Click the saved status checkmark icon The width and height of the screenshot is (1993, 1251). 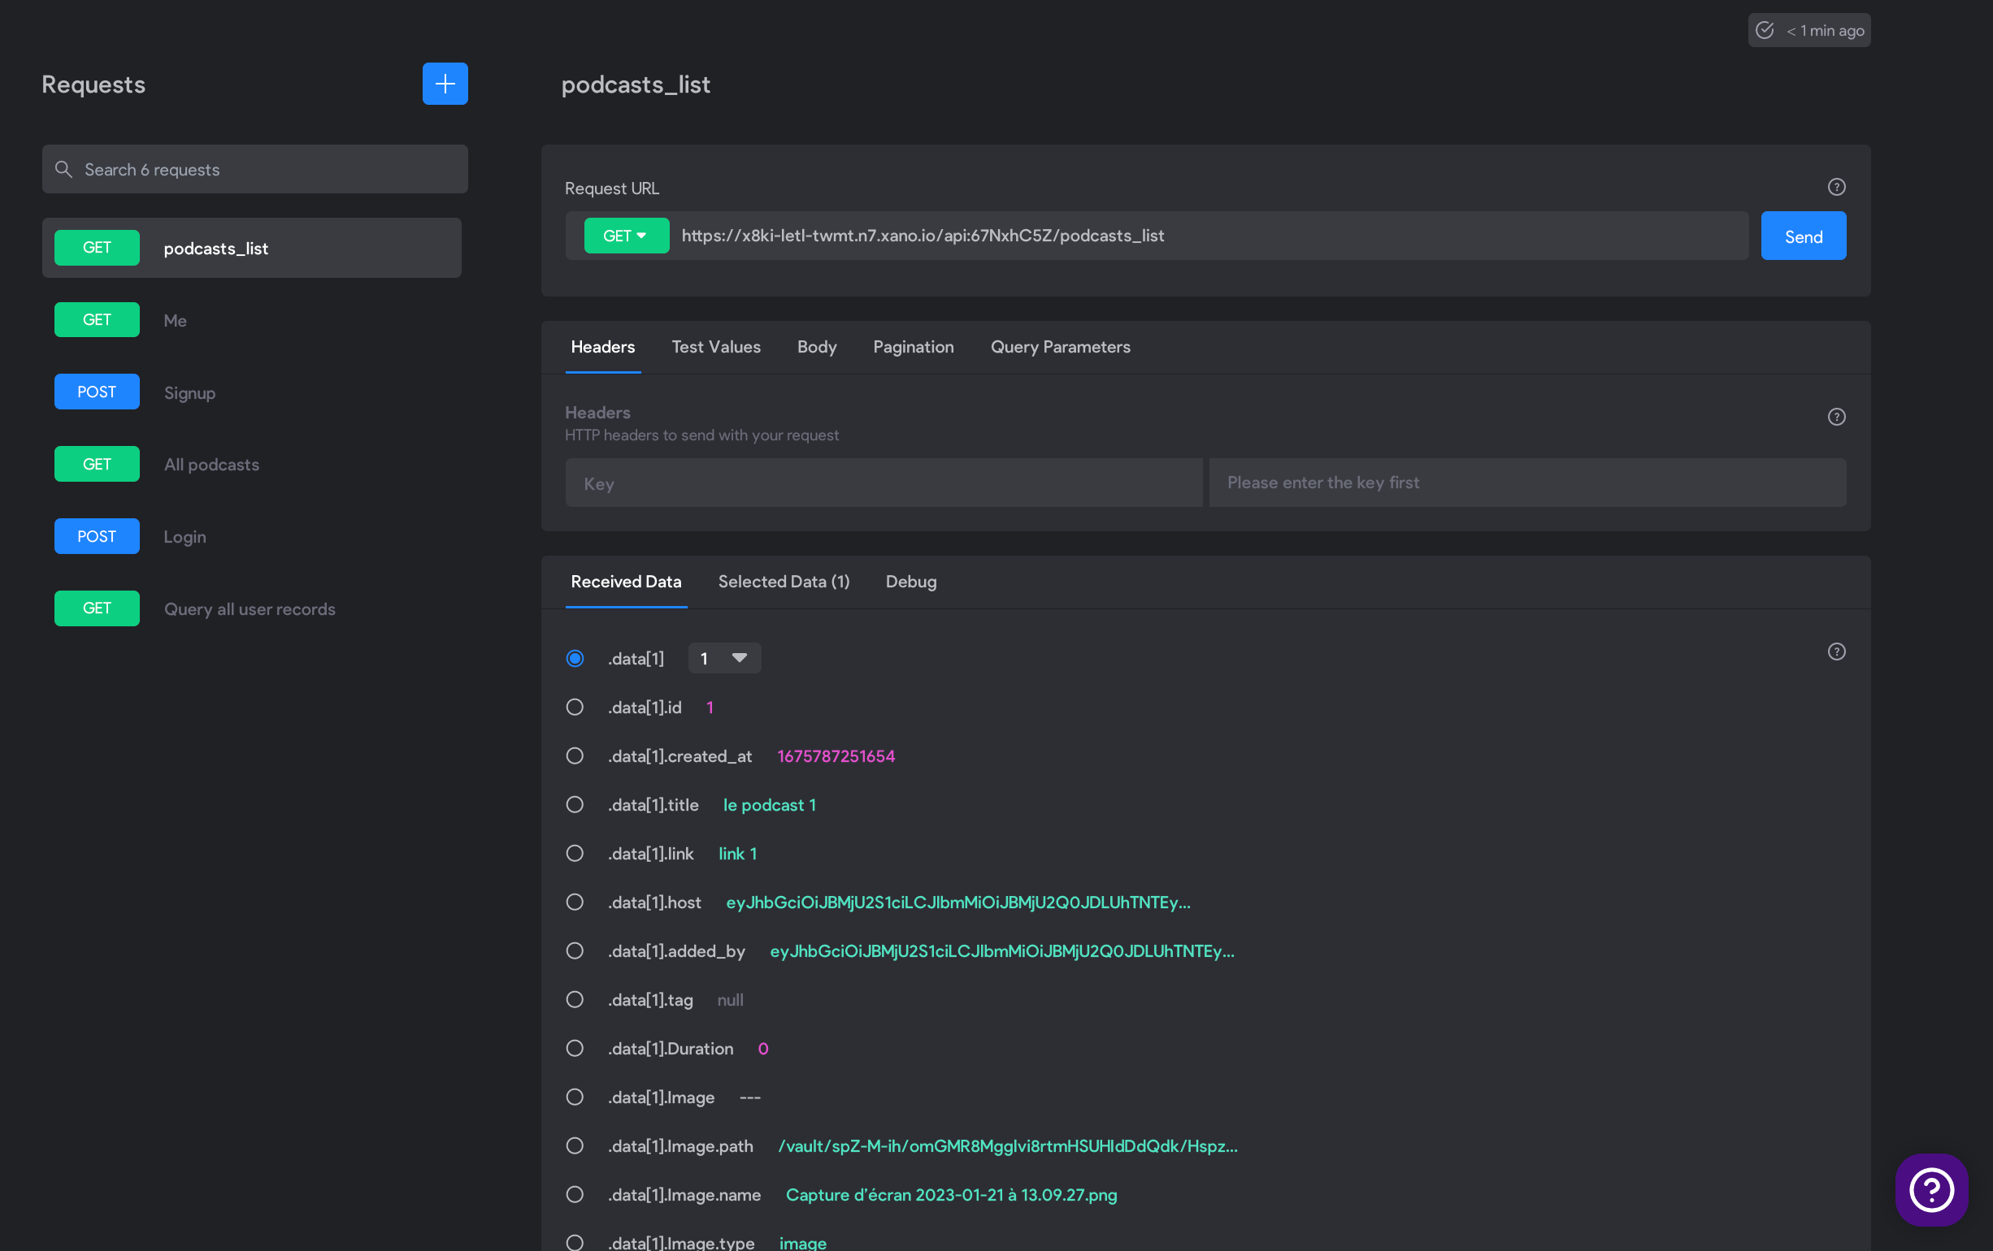tap(1764, 31)
